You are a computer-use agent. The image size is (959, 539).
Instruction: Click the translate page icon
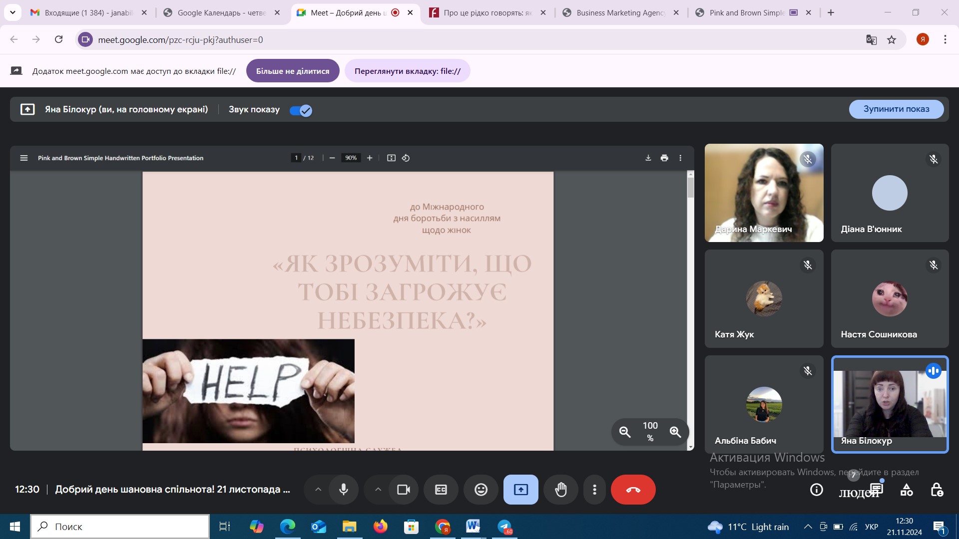(x=871, y=39)
